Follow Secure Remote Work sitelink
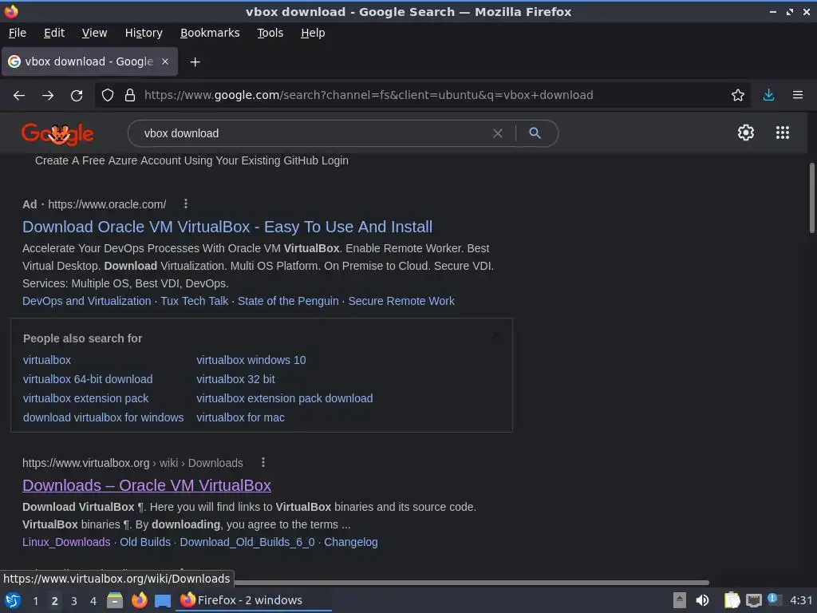Viewport: 817px width, 613px height. [401, 301]
